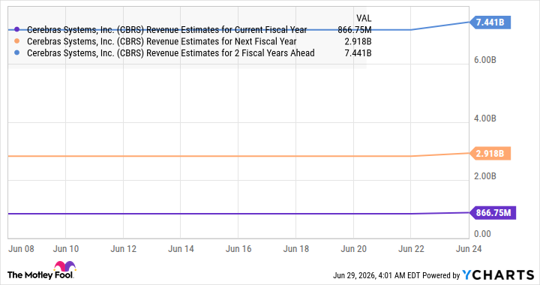This screenshot has height=285, width=540.
Task: Click the Jun 24 x-axis date
Action: (468, 249)
